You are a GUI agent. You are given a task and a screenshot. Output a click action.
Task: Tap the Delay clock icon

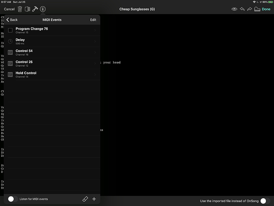click(10, 41)
